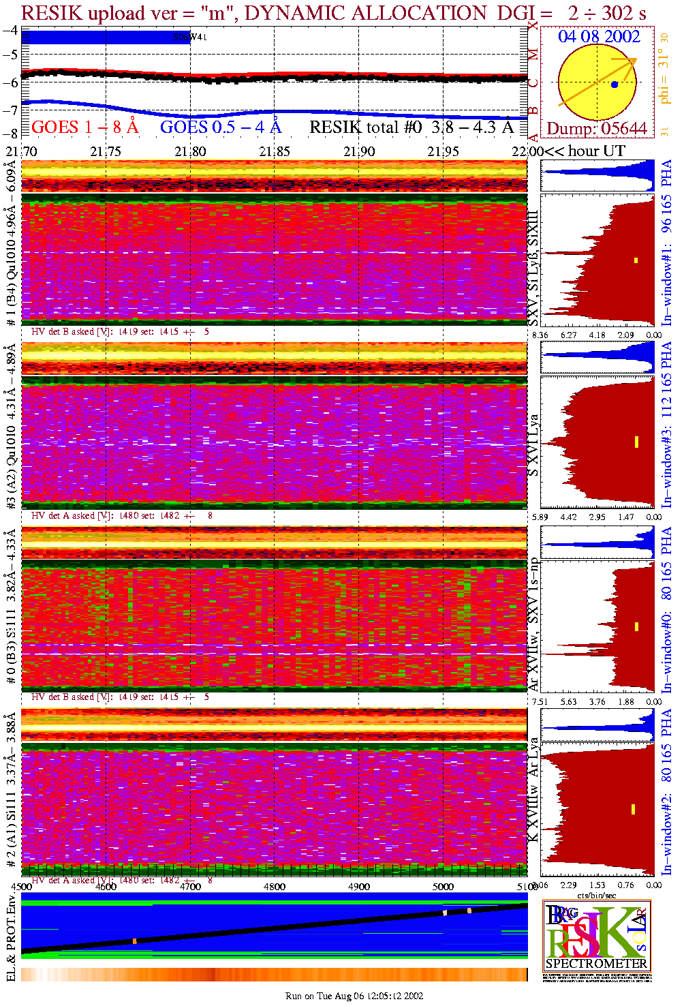Click 'Run on Tue Aug 06 12:05:12 2002' footer

tap(354, 996)
